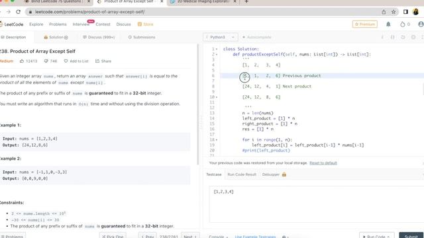Click the '#print(left_product)' comment line
The height and width of the screenshot is (238, 424).
[x=266, y=150]
